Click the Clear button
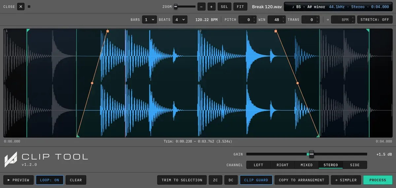Viewport: 396px width, 188px height. click(76, 180)
